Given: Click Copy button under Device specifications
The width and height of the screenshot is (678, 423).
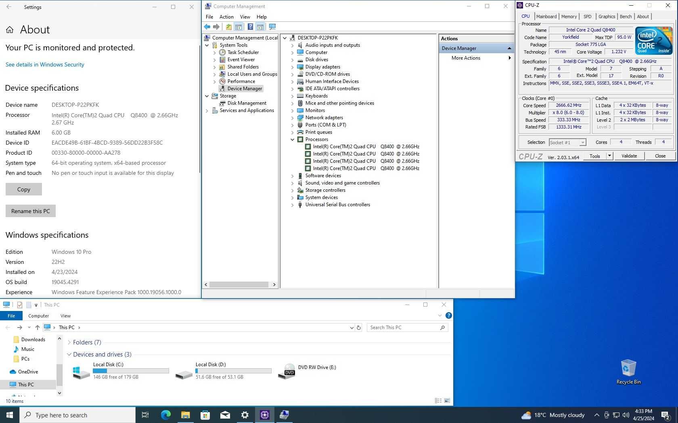Looking at the screenshot, I should click(x=24, y=189).
